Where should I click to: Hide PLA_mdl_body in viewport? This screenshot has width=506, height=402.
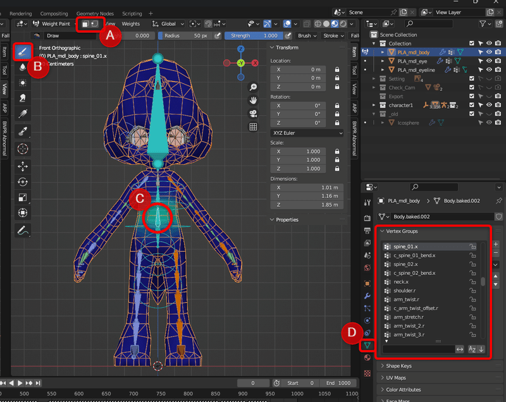(x=489, y=52)
